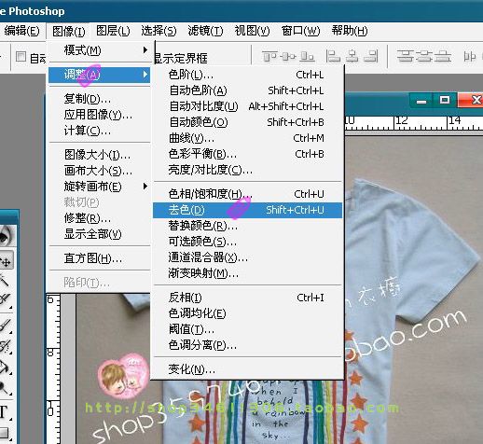Choose 复制(D)... in Image menu
The image size is (483, 444).
100,99
